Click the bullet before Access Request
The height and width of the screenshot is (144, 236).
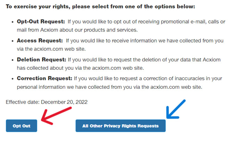coord(12,41)
